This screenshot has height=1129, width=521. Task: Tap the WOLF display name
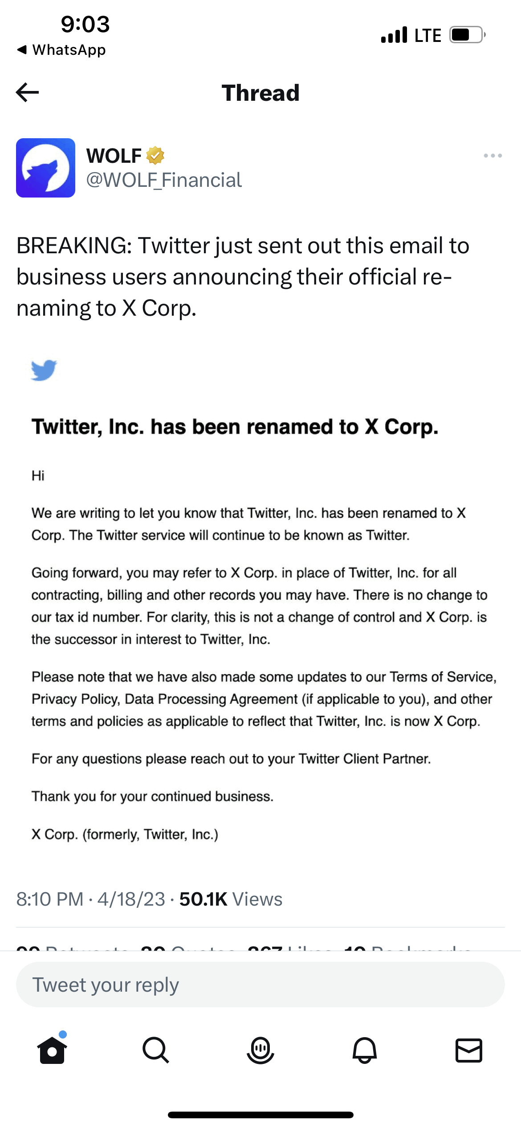(114, 156)
